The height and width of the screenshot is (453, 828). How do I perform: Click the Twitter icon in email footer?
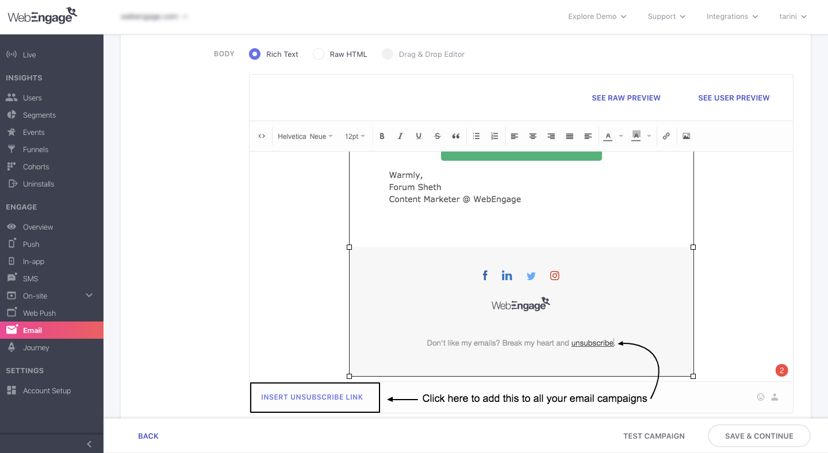click(531, 276)
